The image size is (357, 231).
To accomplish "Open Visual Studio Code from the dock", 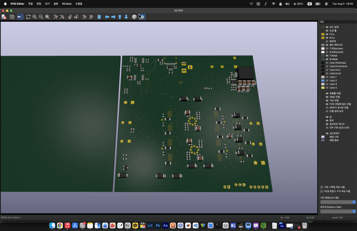I will tap(195, 225).
